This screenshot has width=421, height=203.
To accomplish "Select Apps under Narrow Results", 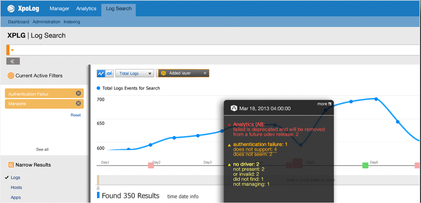I will [x=16, y=197].
